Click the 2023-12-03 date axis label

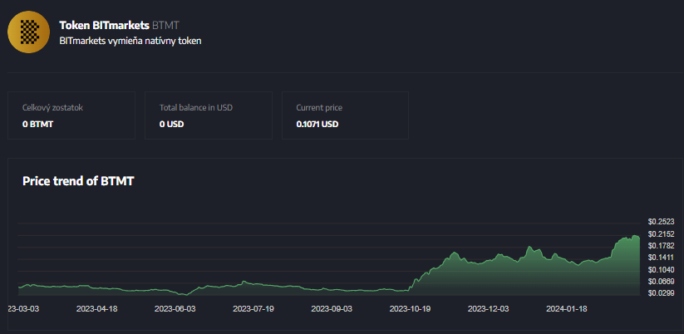(488, 308)
